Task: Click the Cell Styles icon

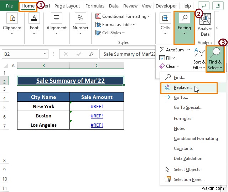Action: (x=98, y=32)
